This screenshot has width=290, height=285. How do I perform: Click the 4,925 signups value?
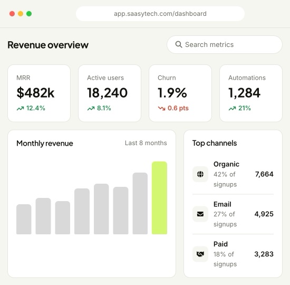pos(264,214)
